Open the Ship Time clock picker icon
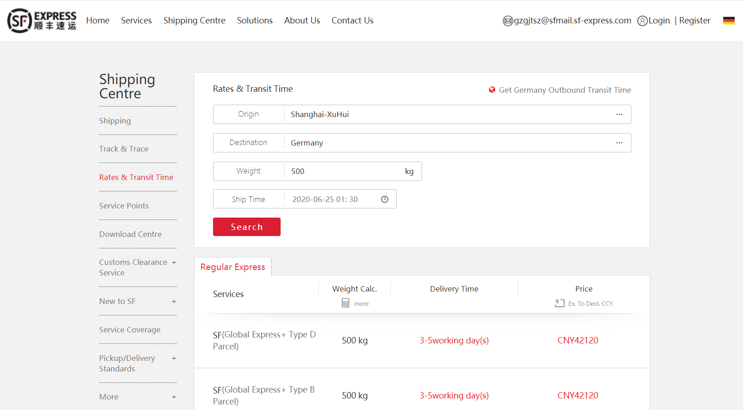743x410 pixels. point(385,199)
